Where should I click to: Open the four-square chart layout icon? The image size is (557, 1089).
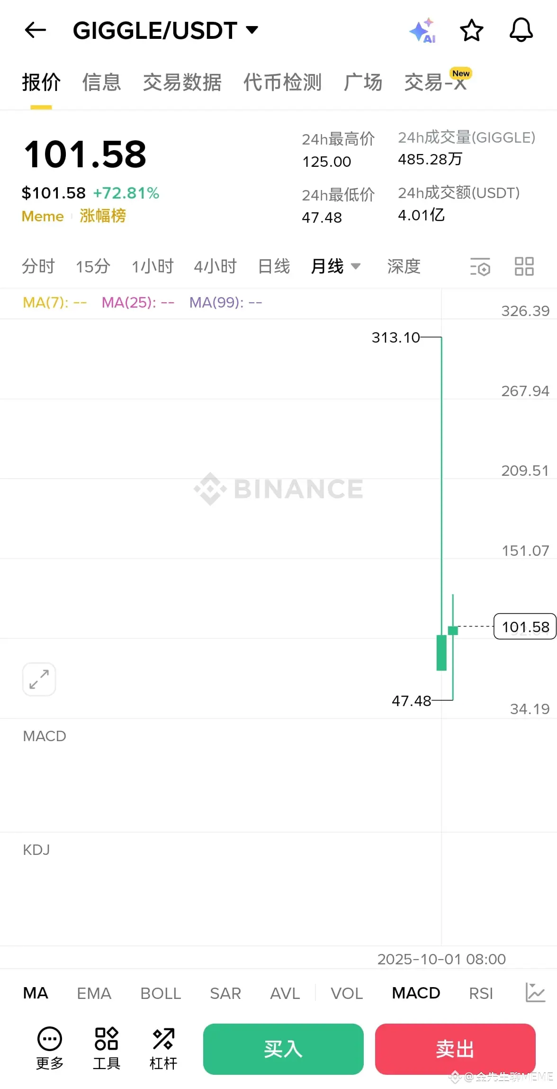point(524,266)
